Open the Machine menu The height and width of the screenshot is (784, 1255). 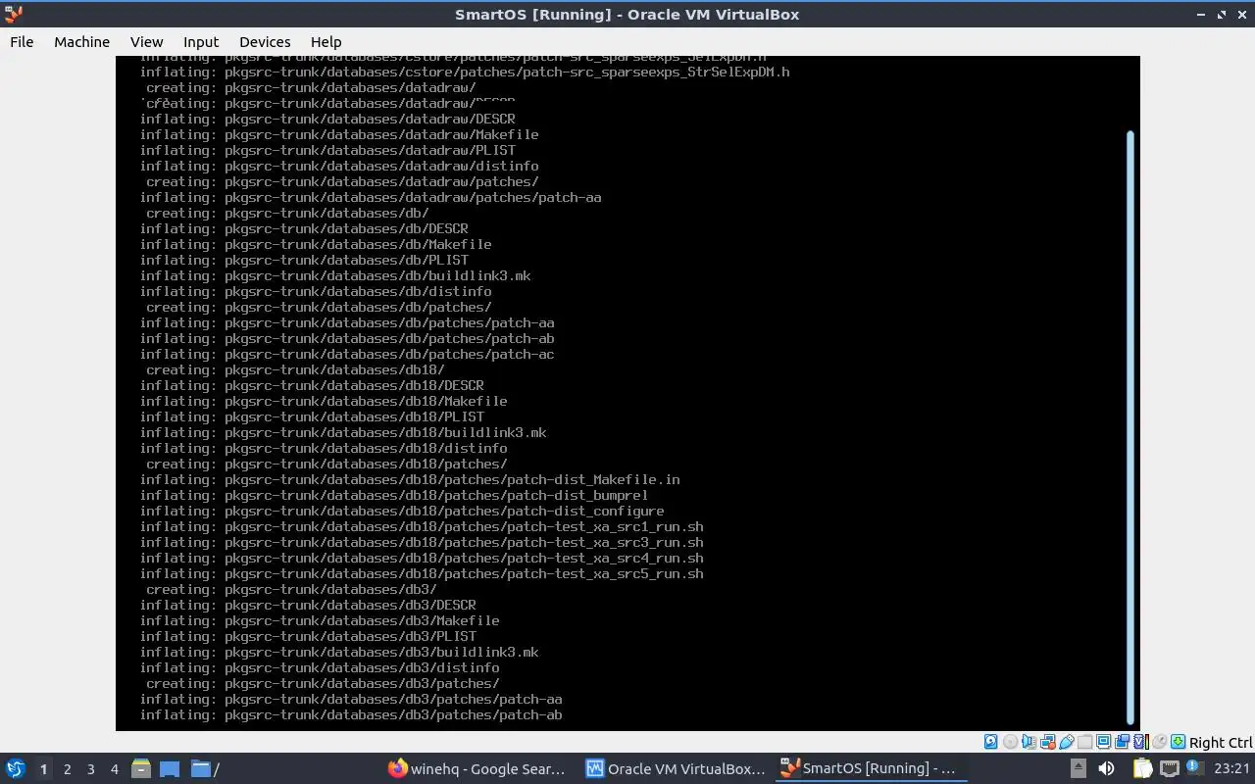81,41
